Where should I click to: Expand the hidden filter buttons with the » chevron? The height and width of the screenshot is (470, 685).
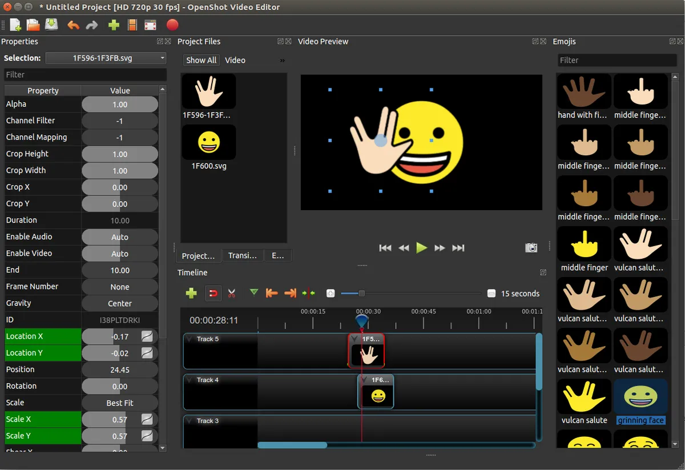[282, 60]
